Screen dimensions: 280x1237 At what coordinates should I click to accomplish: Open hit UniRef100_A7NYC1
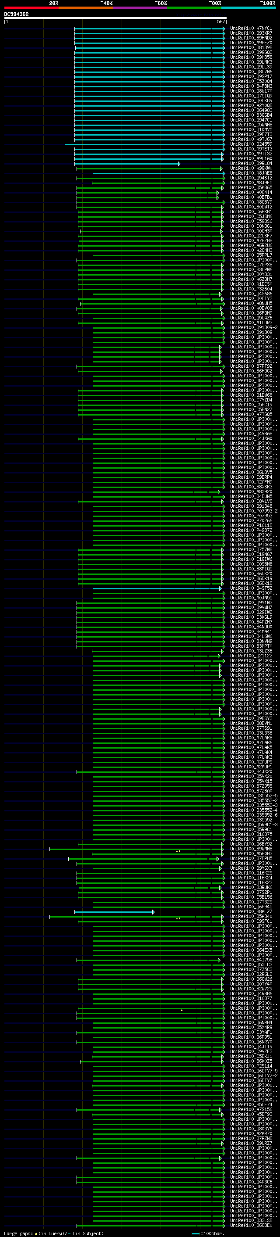pyautogui.click(x=251, y=29)
